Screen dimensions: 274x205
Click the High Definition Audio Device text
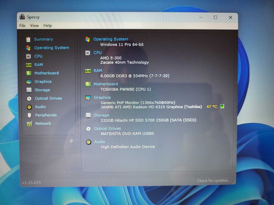pyautogui.click(x=128, y=147)
